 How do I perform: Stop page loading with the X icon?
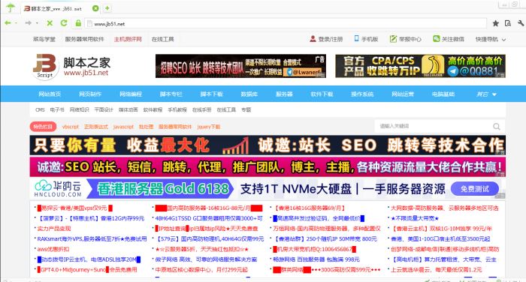[x=50, y=23]
